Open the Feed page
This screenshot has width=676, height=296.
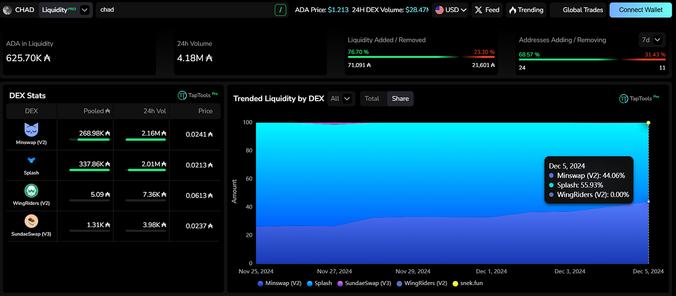[487, 10]
